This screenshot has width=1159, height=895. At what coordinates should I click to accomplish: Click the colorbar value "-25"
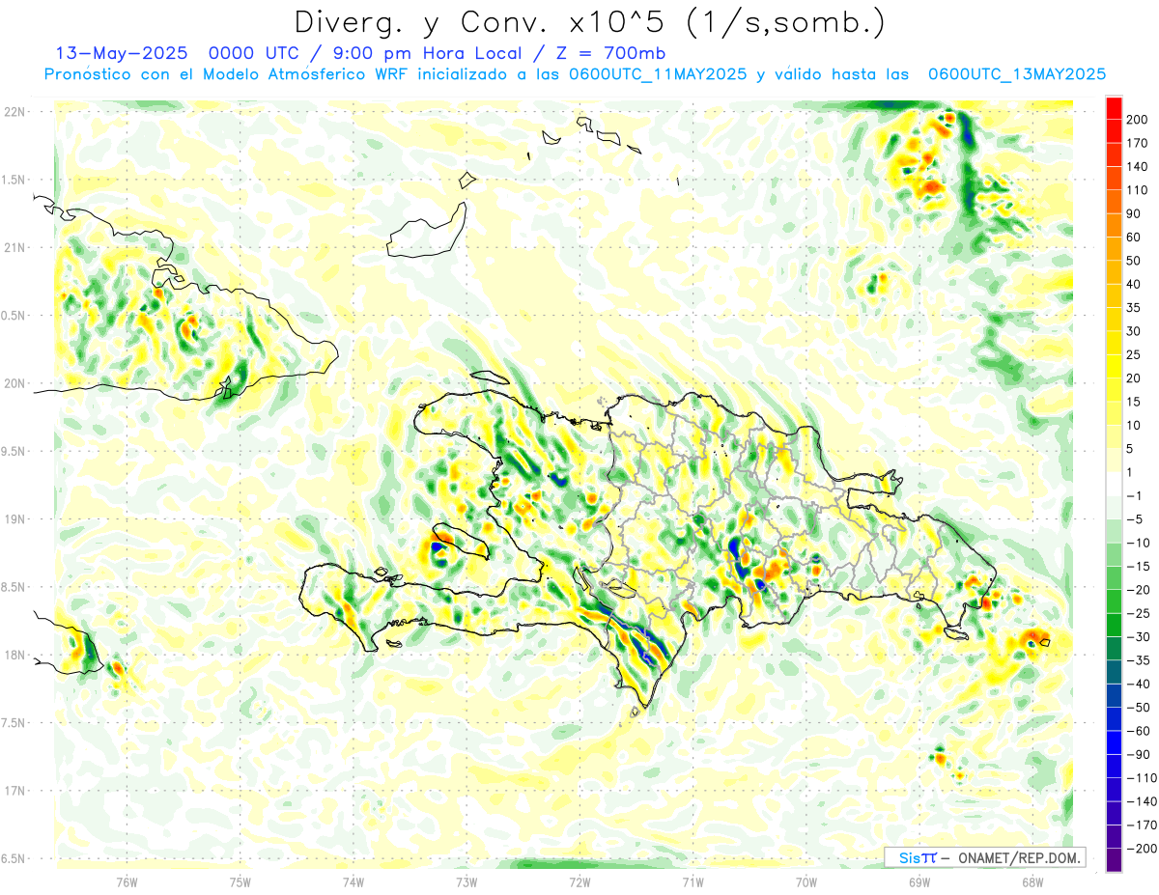1138,613
